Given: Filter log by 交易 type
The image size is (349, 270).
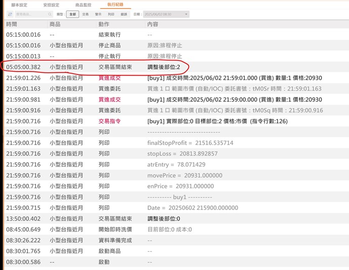Looking at the screenshot, I should pos(85,15).
